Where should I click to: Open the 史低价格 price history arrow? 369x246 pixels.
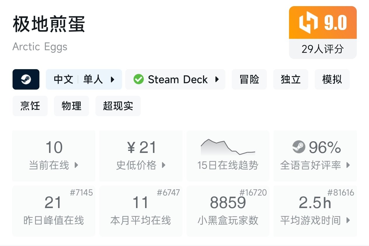pyautogui.click(x=163, y=165)
